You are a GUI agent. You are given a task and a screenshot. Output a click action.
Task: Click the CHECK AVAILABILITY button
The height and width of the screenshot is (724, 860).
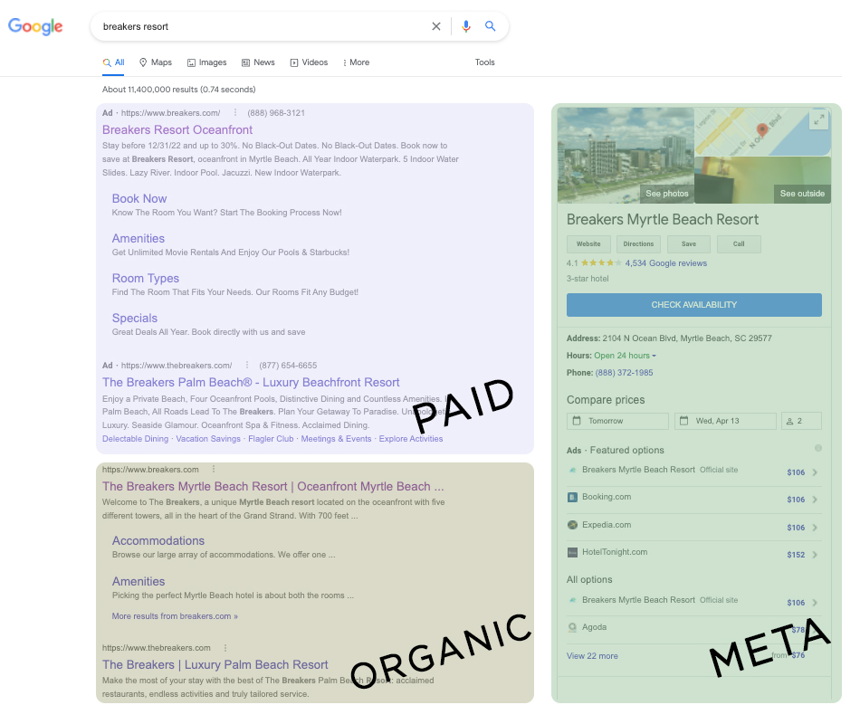tap(693, 305)
